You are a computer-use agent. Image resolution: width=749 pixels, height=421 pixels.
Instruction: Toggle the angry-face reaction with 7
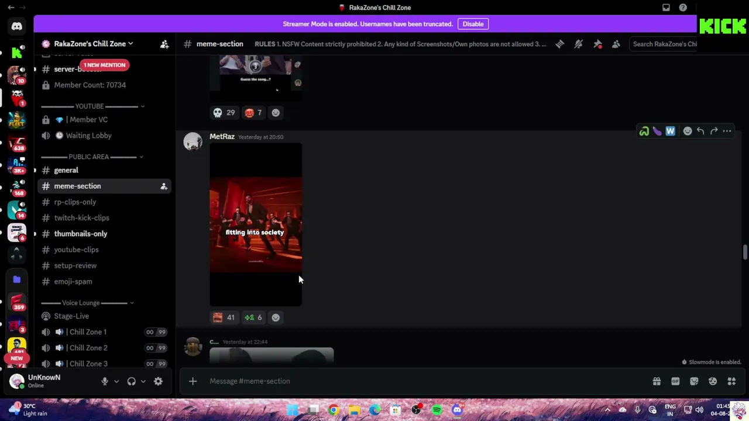pos(253,113)
